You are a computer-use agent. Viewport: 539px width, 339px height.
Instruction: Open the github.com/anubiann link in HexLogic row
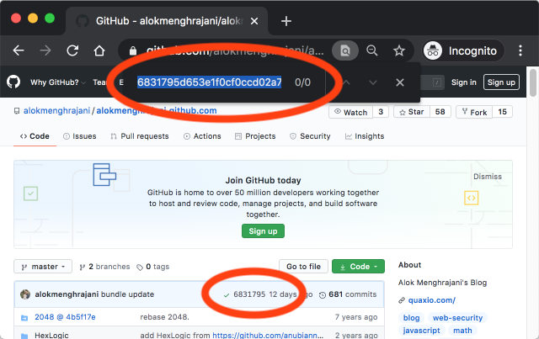click(x=268, y=336)
